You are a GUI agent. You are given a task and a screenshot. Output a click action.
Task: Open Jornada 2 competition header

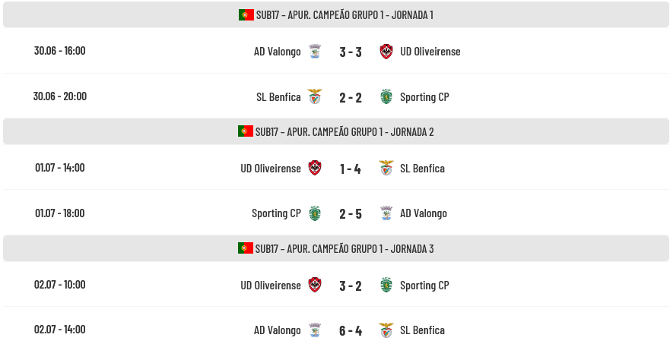336,131
